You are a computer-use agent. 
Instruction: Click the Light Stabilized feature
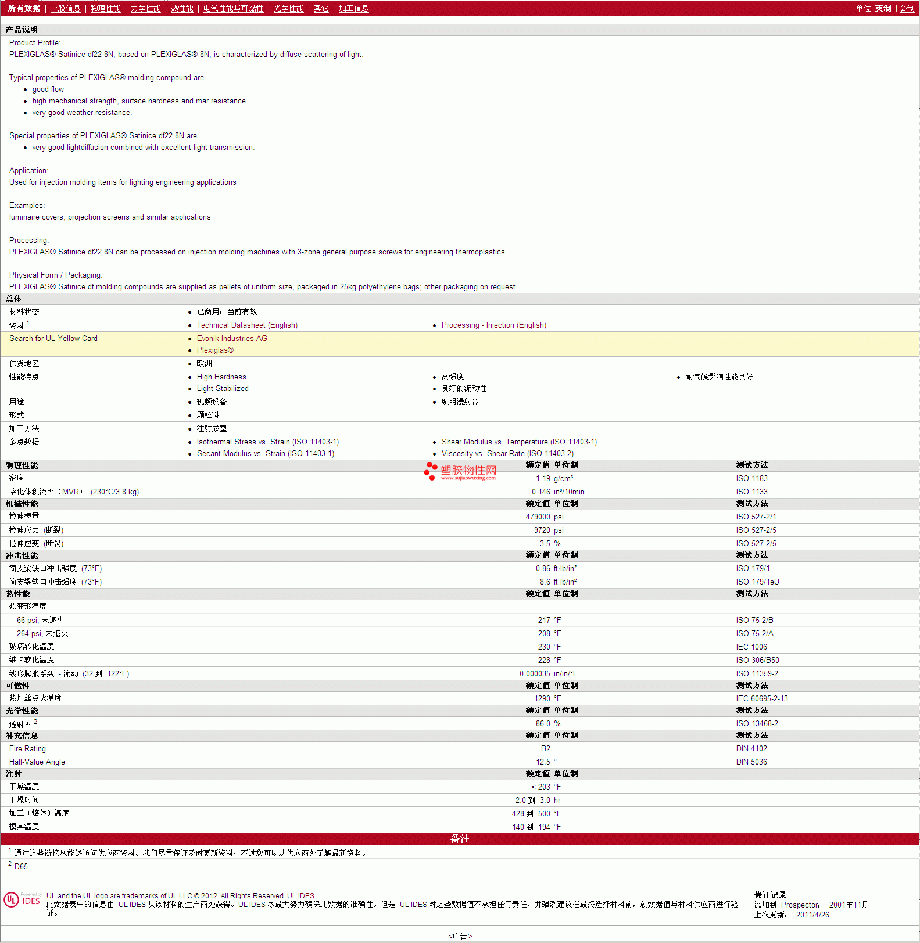(223, 389)
